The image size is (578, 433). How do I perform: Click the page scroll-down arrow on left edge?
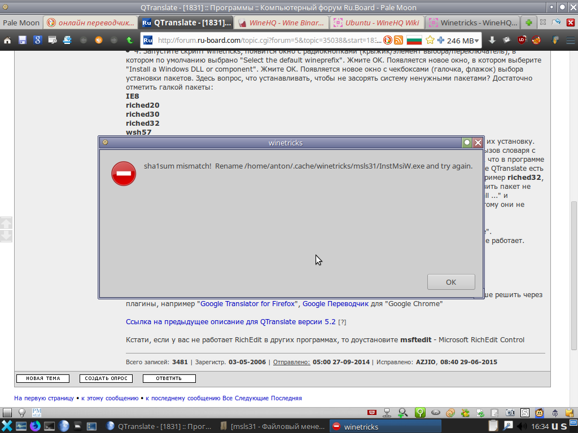click(6, 236)
